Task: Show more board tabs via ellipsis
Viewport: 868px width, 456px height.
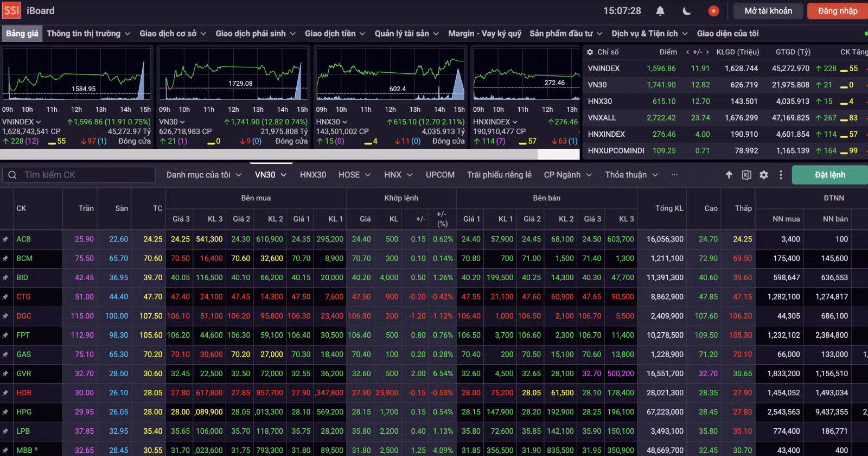Action: [x=674, y=175]
